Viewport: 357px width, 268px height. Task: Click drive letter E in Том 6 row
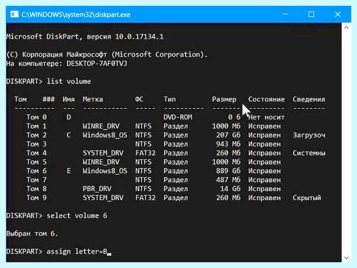69,171
